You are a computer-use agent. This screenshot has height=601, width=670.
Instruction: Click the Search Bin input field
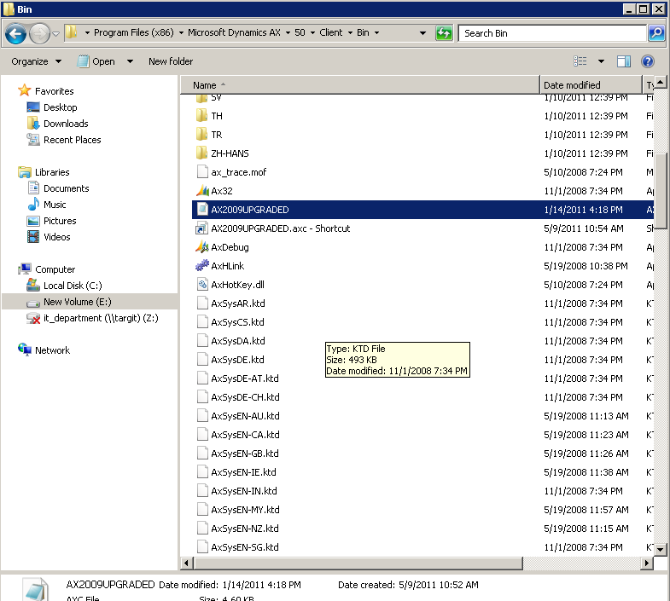pos(552,33)
